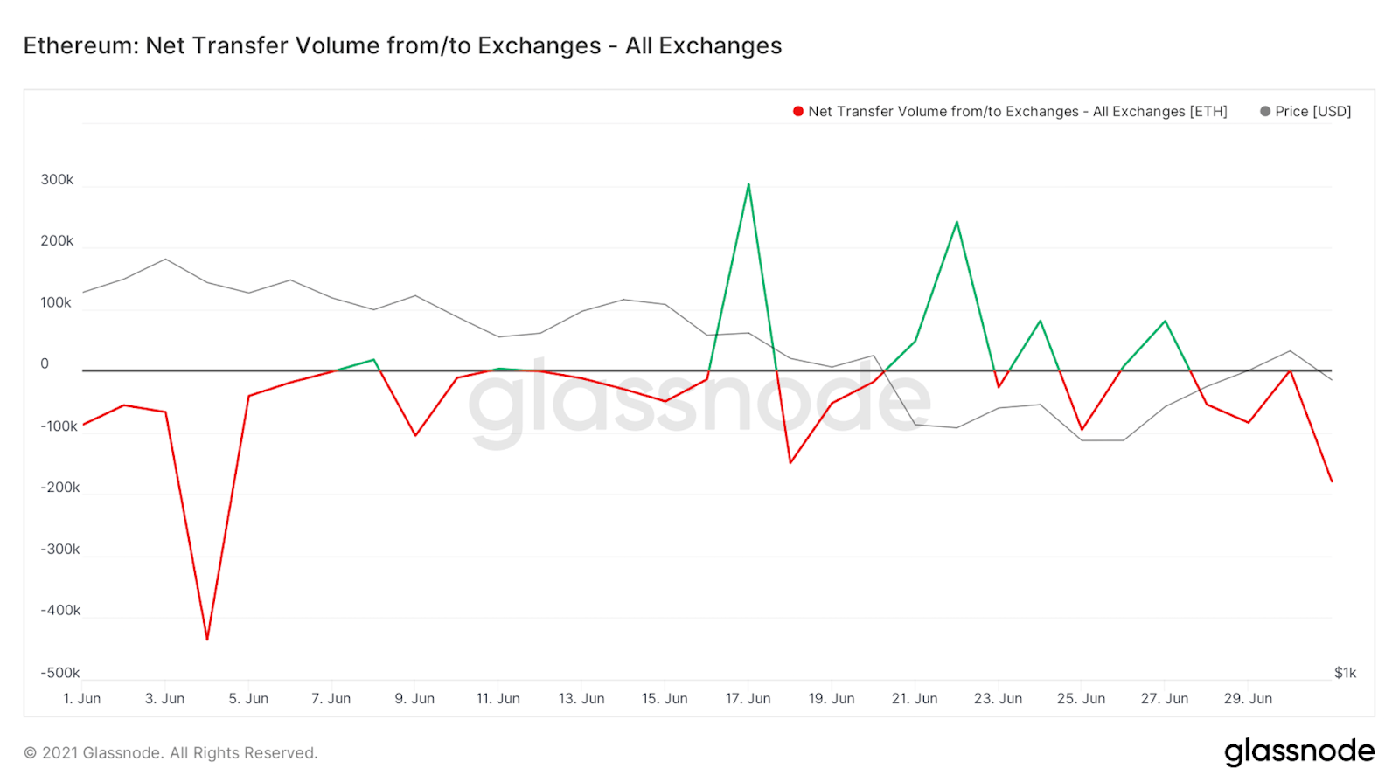The width and height of the screenshot is (1399, 782).
Task: Select the 1. Jun x-axis label
Action: pos(82,699)
